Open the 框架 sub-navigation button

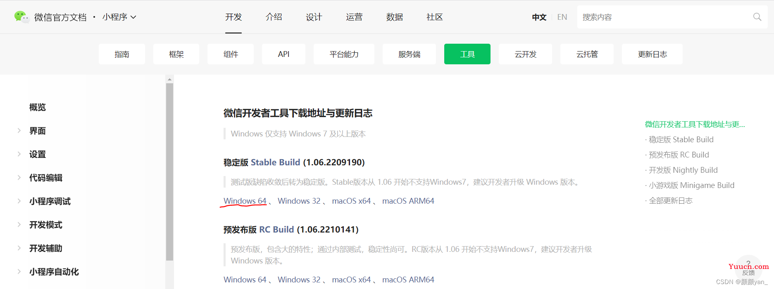point(176,54)
